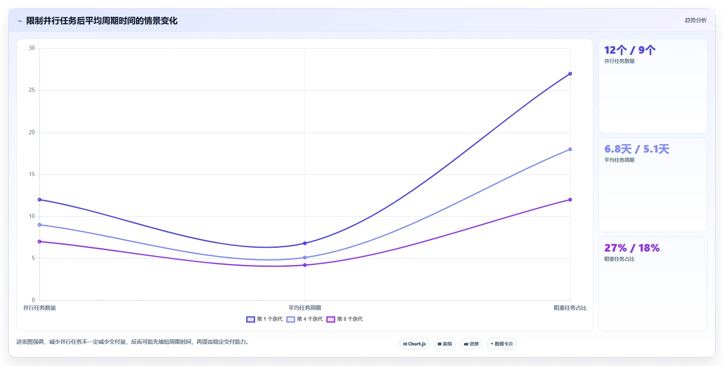
Task: Click the 阻塞任务占比 caption in third card
Action: point(619,259)
